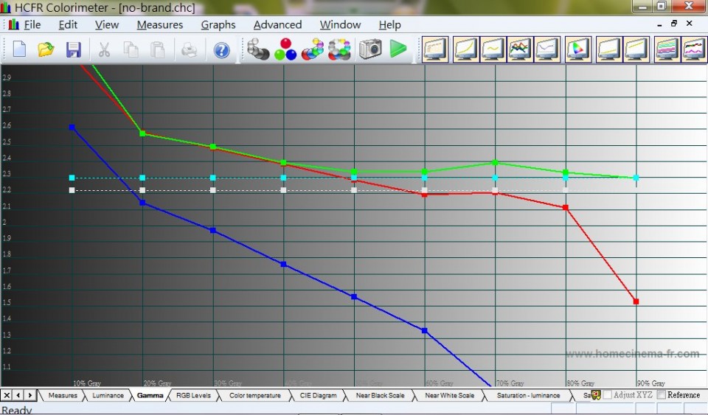The width and height of the screenshot is (708, 415).
Task: Click the Paste clipboard icon
Action: (x=158, y=49)
